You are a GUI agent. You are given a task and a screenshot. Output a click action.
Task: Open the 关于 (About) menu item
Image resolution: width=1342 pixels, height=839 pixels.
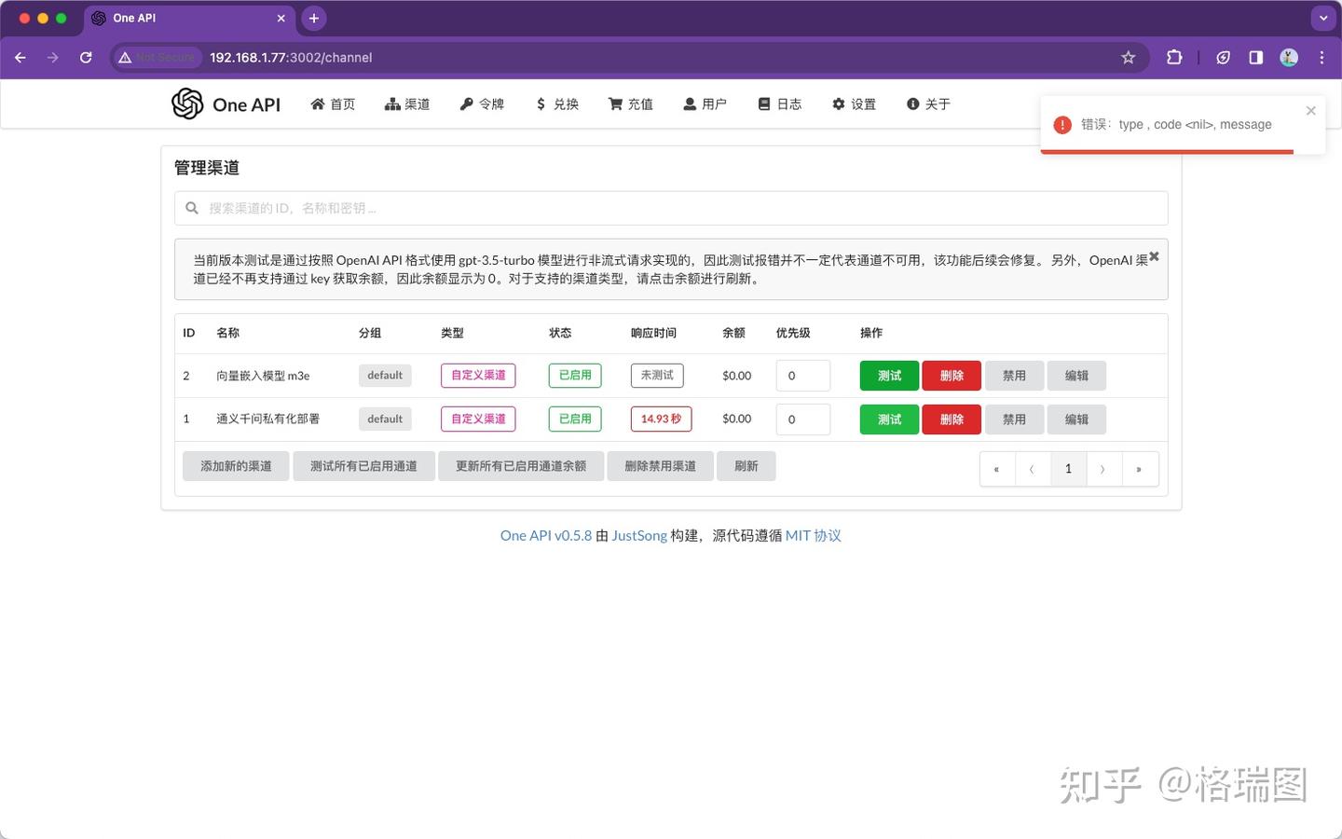pos(927,103)
